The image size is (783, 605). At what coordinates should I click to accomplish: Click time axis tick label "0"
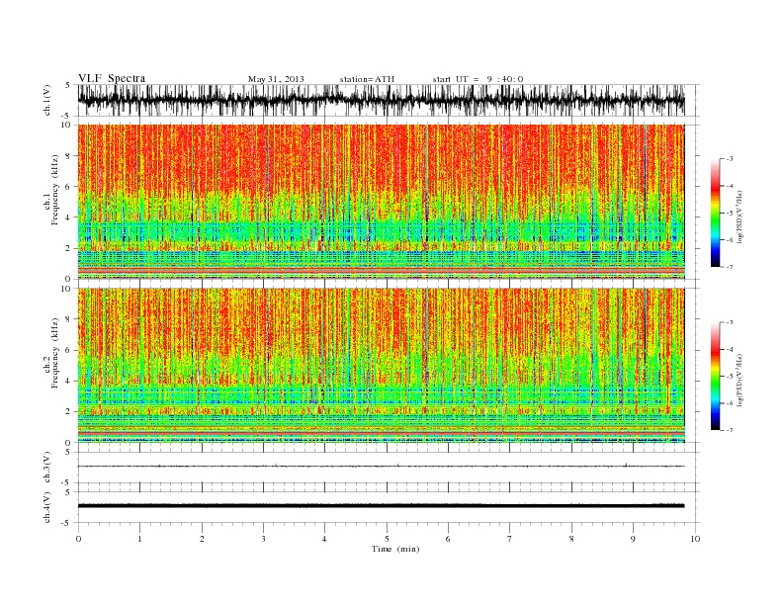(x=78, y=539)
